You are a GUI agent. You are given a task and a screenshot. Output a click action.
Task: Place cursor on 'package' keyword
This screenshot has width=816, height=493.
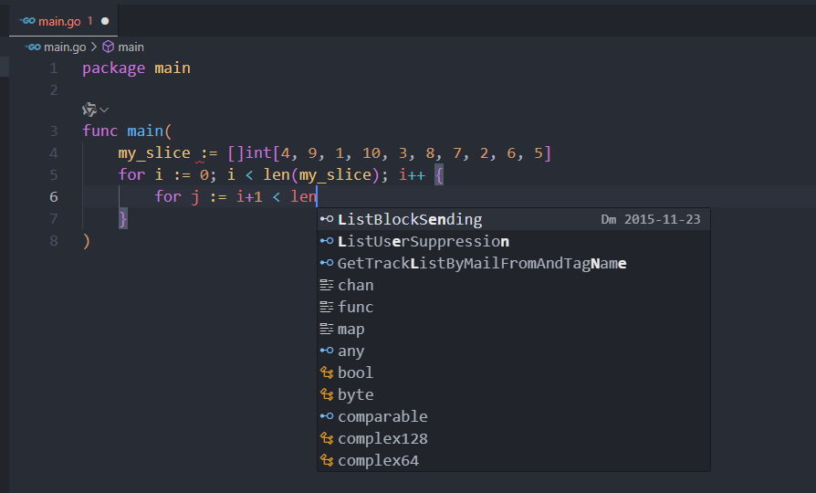(113, 68)
